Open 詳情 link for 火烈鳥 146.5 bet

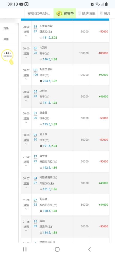[26, 53]
